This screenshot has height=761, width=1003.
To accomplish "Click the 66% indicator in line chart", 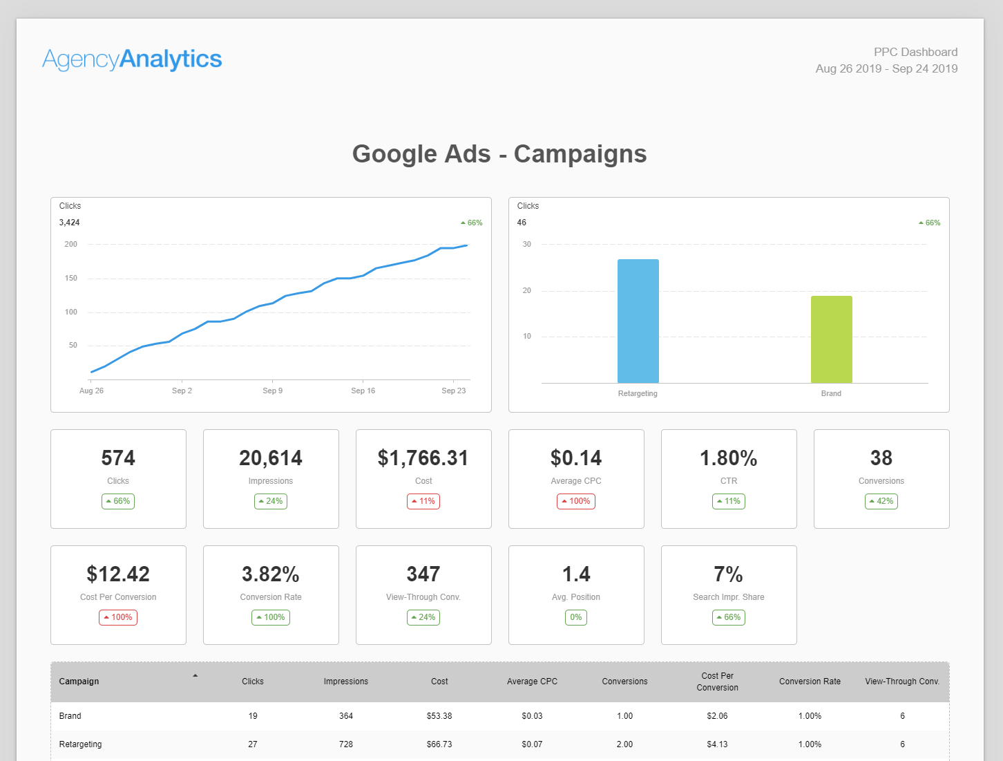I will pos(472,223).
